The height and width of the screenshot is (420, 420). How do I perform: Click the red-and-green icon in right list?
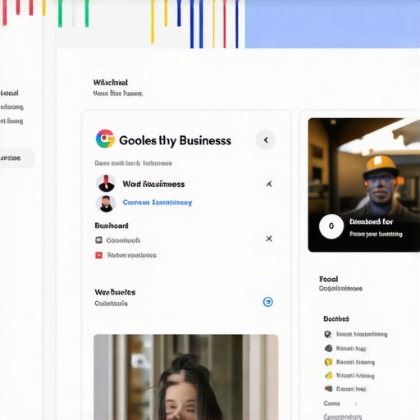point(328,389)
